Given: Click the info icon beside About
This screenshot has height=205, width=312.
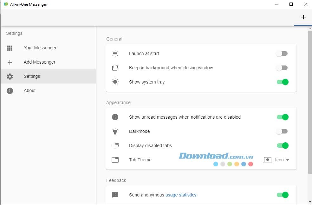Looking at the screenshot, I should tap(10, 91).
